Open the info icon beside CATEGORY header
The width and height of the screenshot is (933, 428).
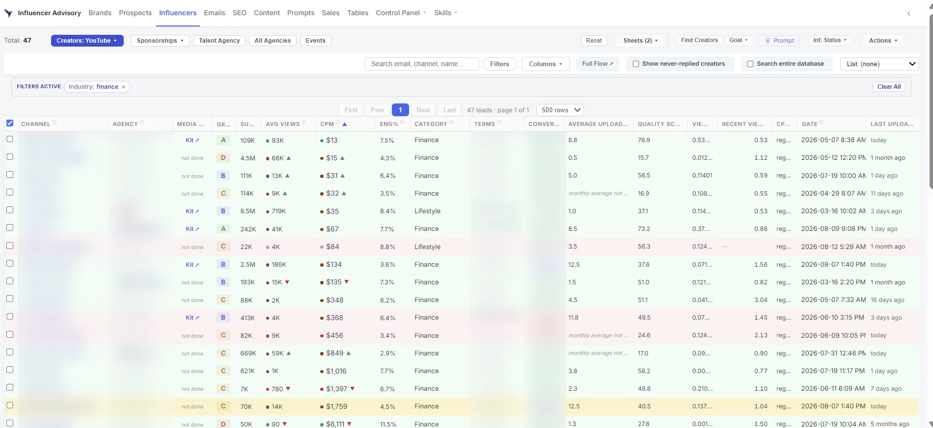(x=451, y=123)
